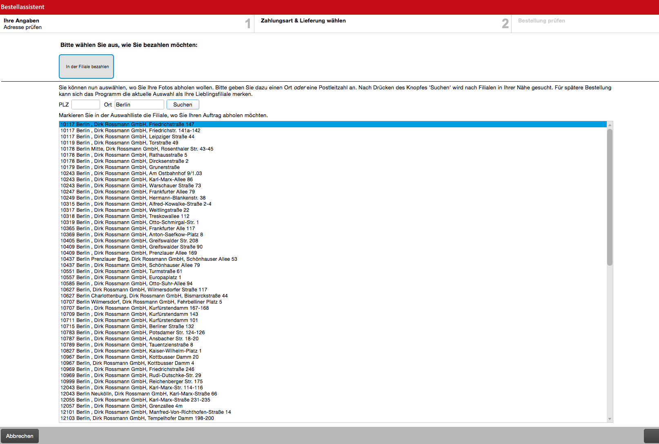This screenshot has width=659, height=444.
Task: Select the Kurfürstendamm 101 branch
Action: click(x=333, y=320)
